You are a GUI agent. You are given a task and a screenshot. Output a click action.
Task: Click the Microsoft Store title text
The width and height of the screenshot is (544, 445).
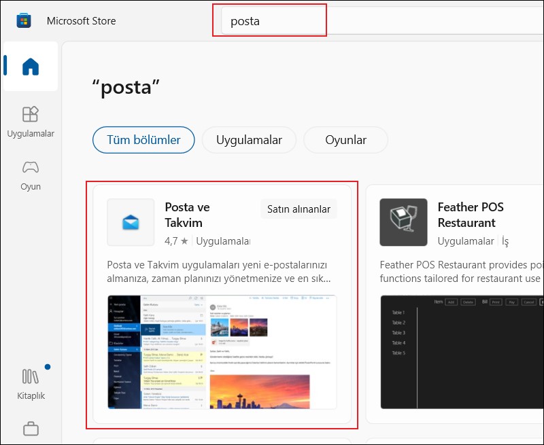pyautogui.click(x=81, y=21)
